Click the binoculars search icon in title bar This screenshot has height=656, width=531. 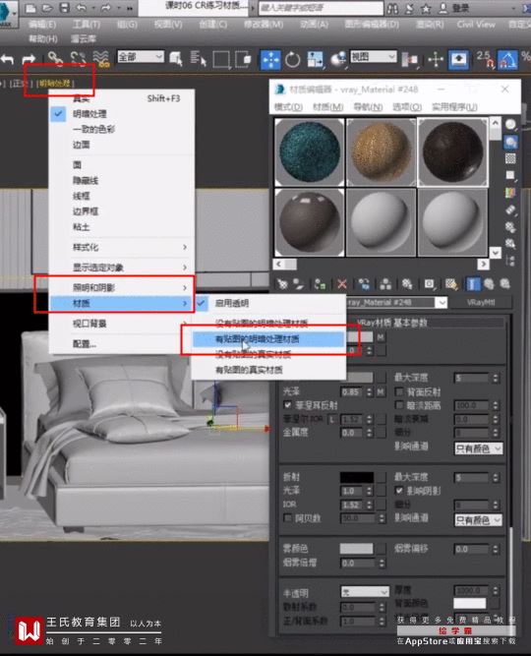point(392,8)
